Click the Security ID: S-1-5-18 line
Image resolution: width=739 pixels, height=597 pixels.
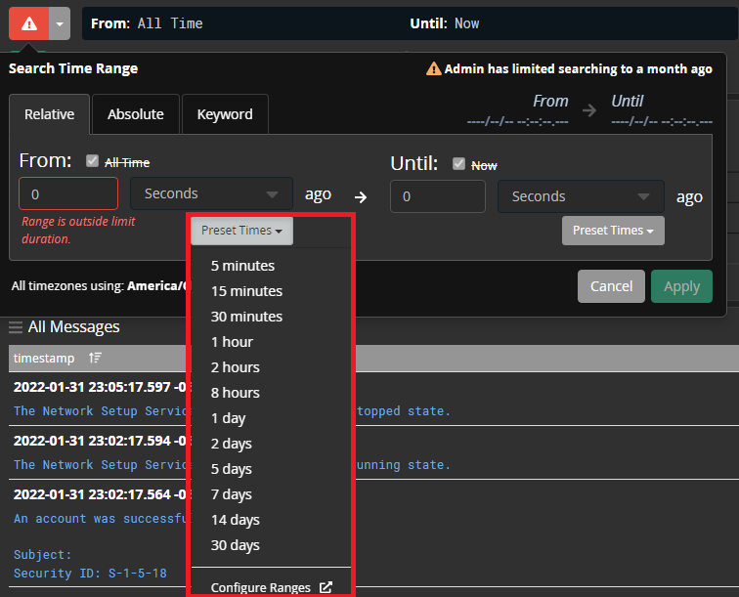pyautogui.click(x=90, y=574)
